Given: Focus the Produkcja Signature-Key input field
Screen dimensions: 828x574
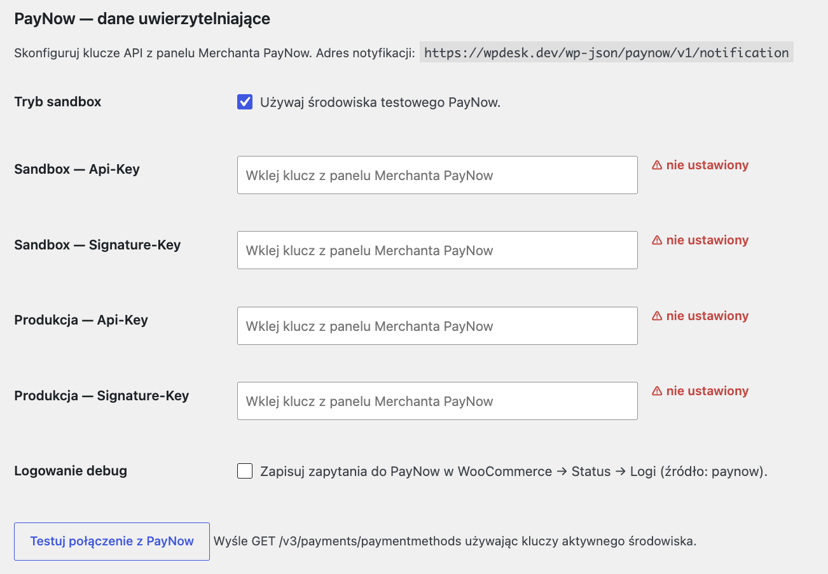Looking at the screenshot, I should tap(438, 401).
